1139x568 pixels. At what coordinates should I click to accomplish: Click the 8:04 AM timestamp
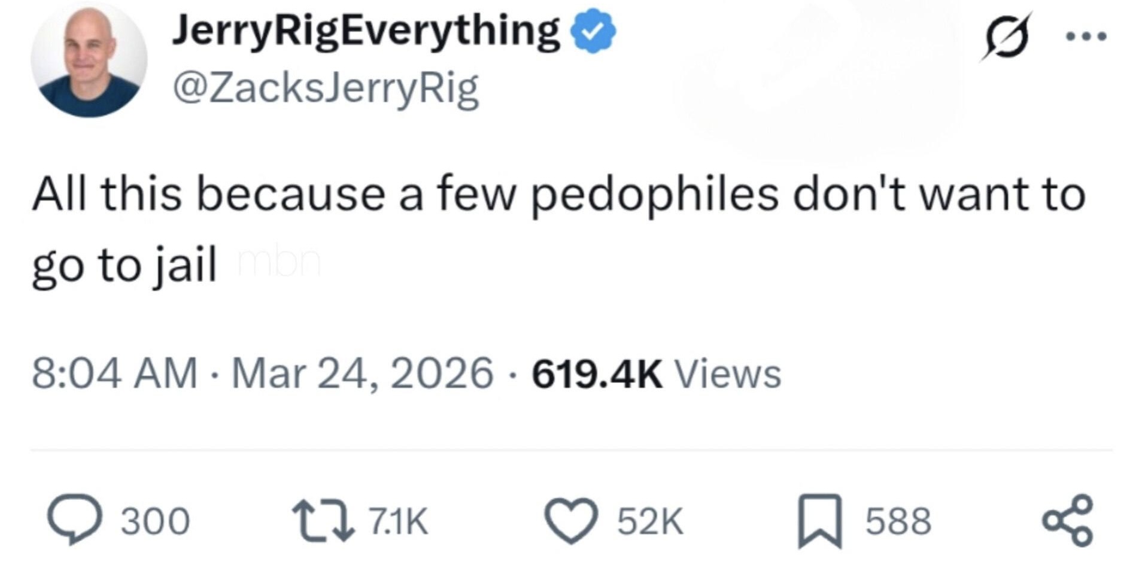point(114,373)
